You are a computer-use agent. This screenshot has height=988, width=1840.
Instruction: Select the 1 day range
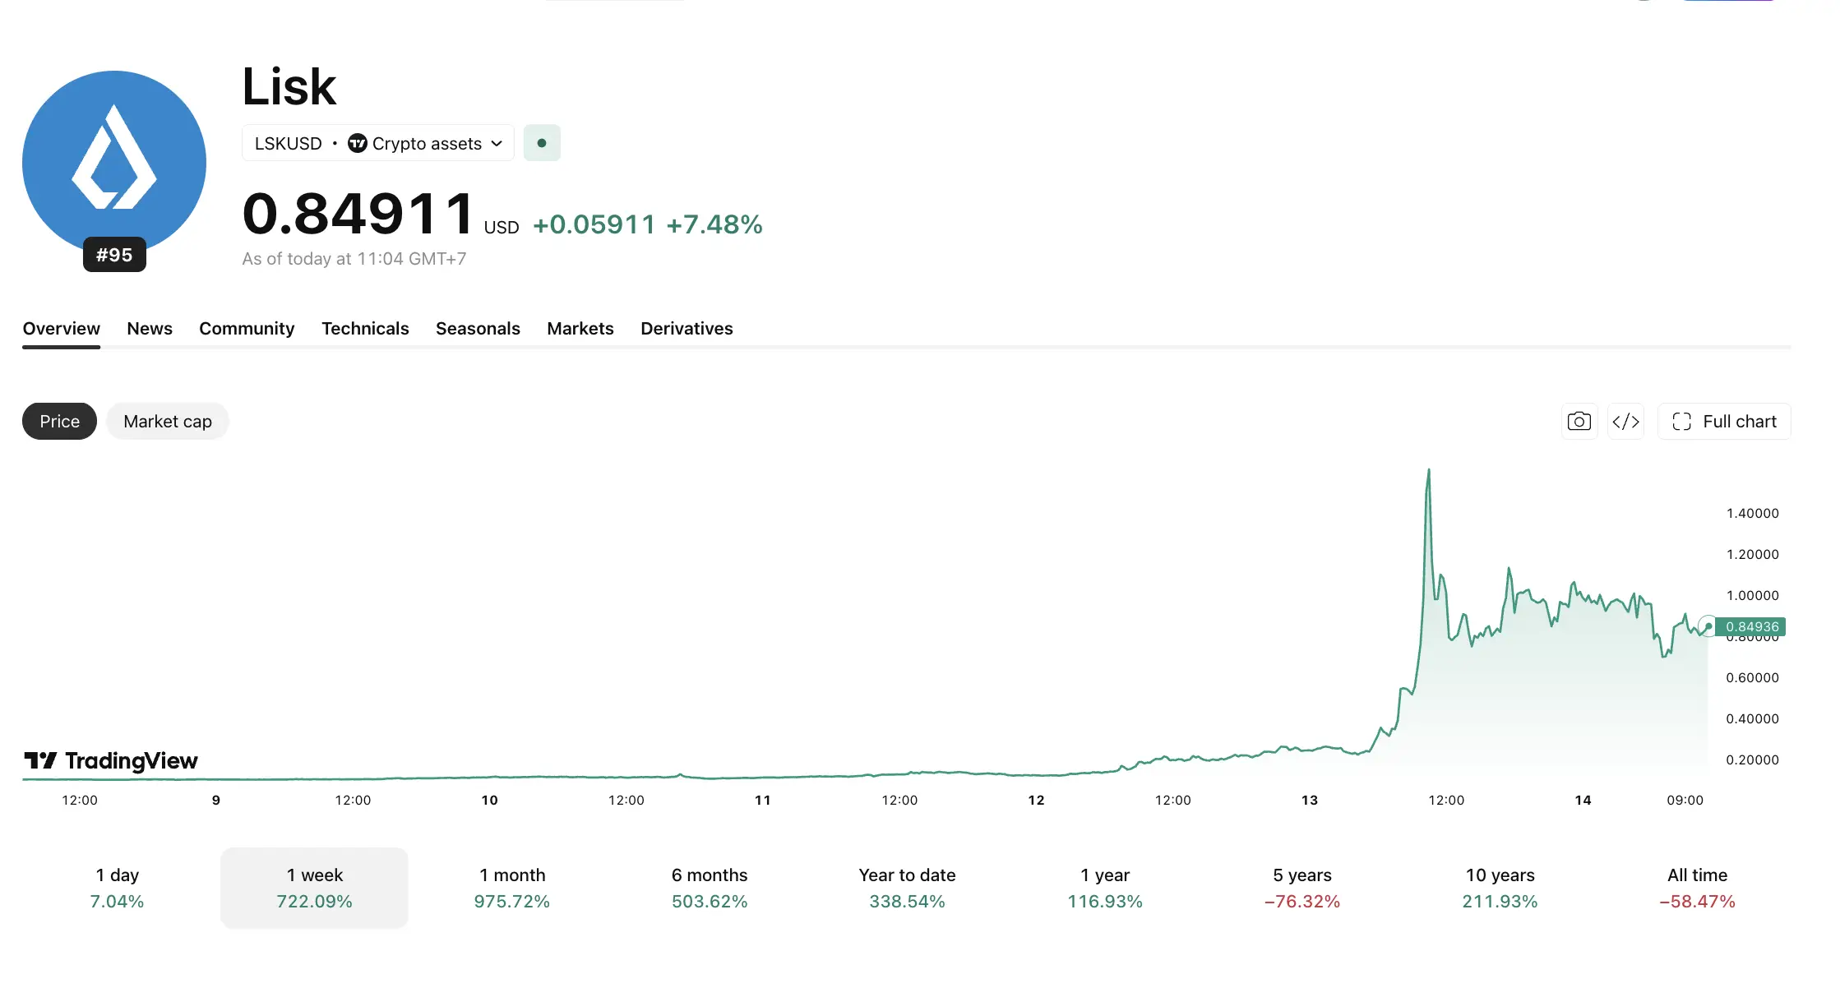(x=117, y=888)
